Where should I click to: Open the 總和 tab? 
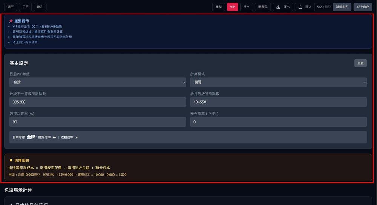point(40,7)
